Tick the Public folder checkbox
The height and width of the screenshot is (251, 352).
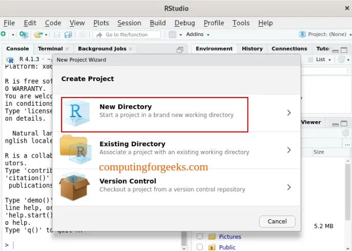pyautogui.click(x=200, y=247)
